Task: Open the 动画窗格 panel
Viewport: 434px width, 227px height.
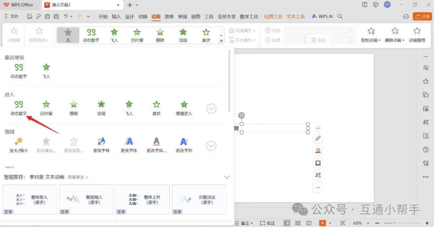Action: pyautogui.click(x=417, y=35)
